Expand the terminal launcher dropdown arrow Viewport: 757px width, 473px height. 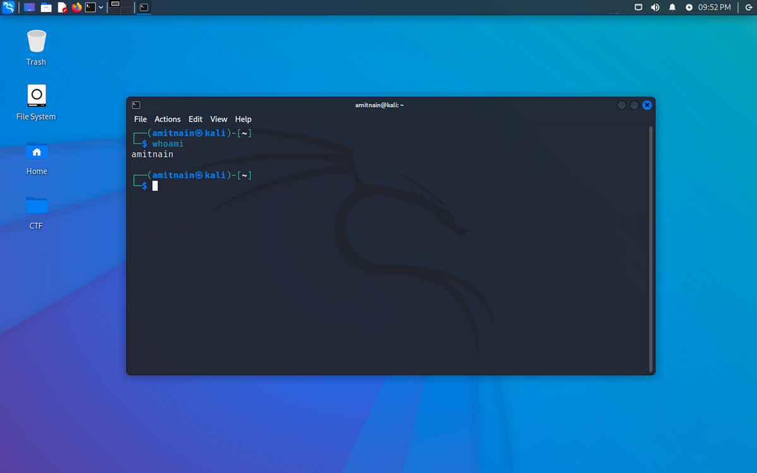click(100, 7)
